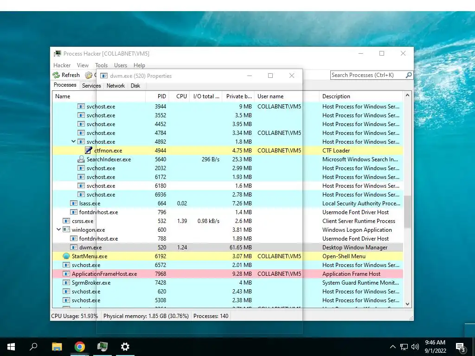
Task: Sort by the User name column header
Action: 287,96
